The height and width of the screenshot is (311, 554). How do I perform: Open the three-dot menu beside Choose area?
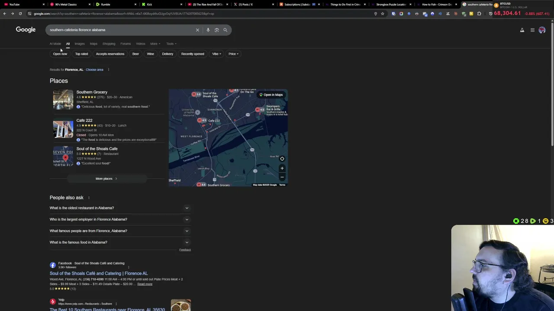point(108,70)
